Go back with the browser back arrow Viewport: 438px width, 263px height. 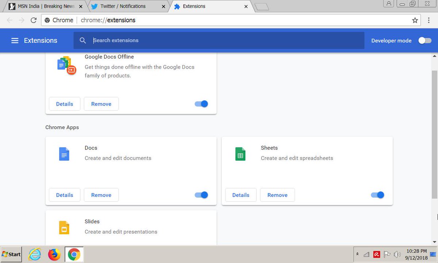pyautogui.click(x=9, y=20)
